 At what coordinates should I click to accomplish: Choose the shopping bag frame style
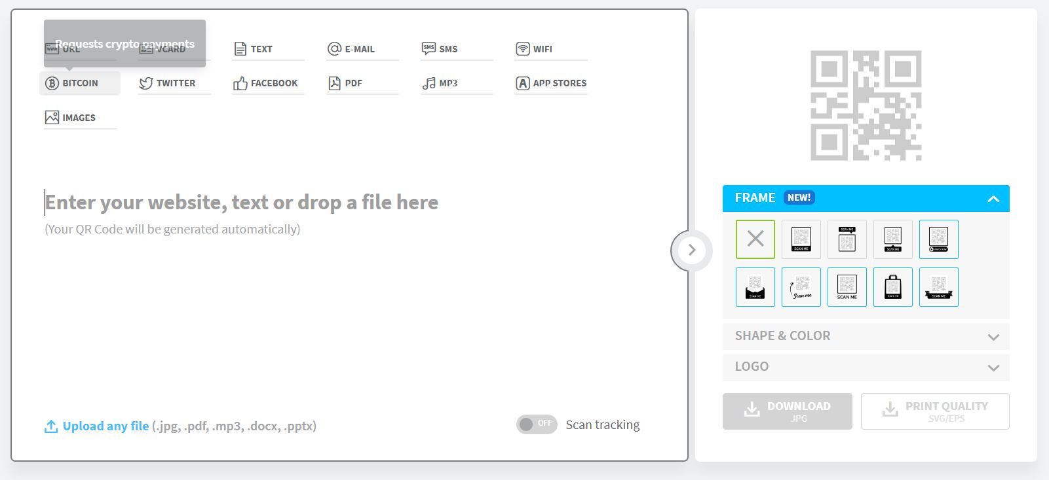click(x=892, y=287)
